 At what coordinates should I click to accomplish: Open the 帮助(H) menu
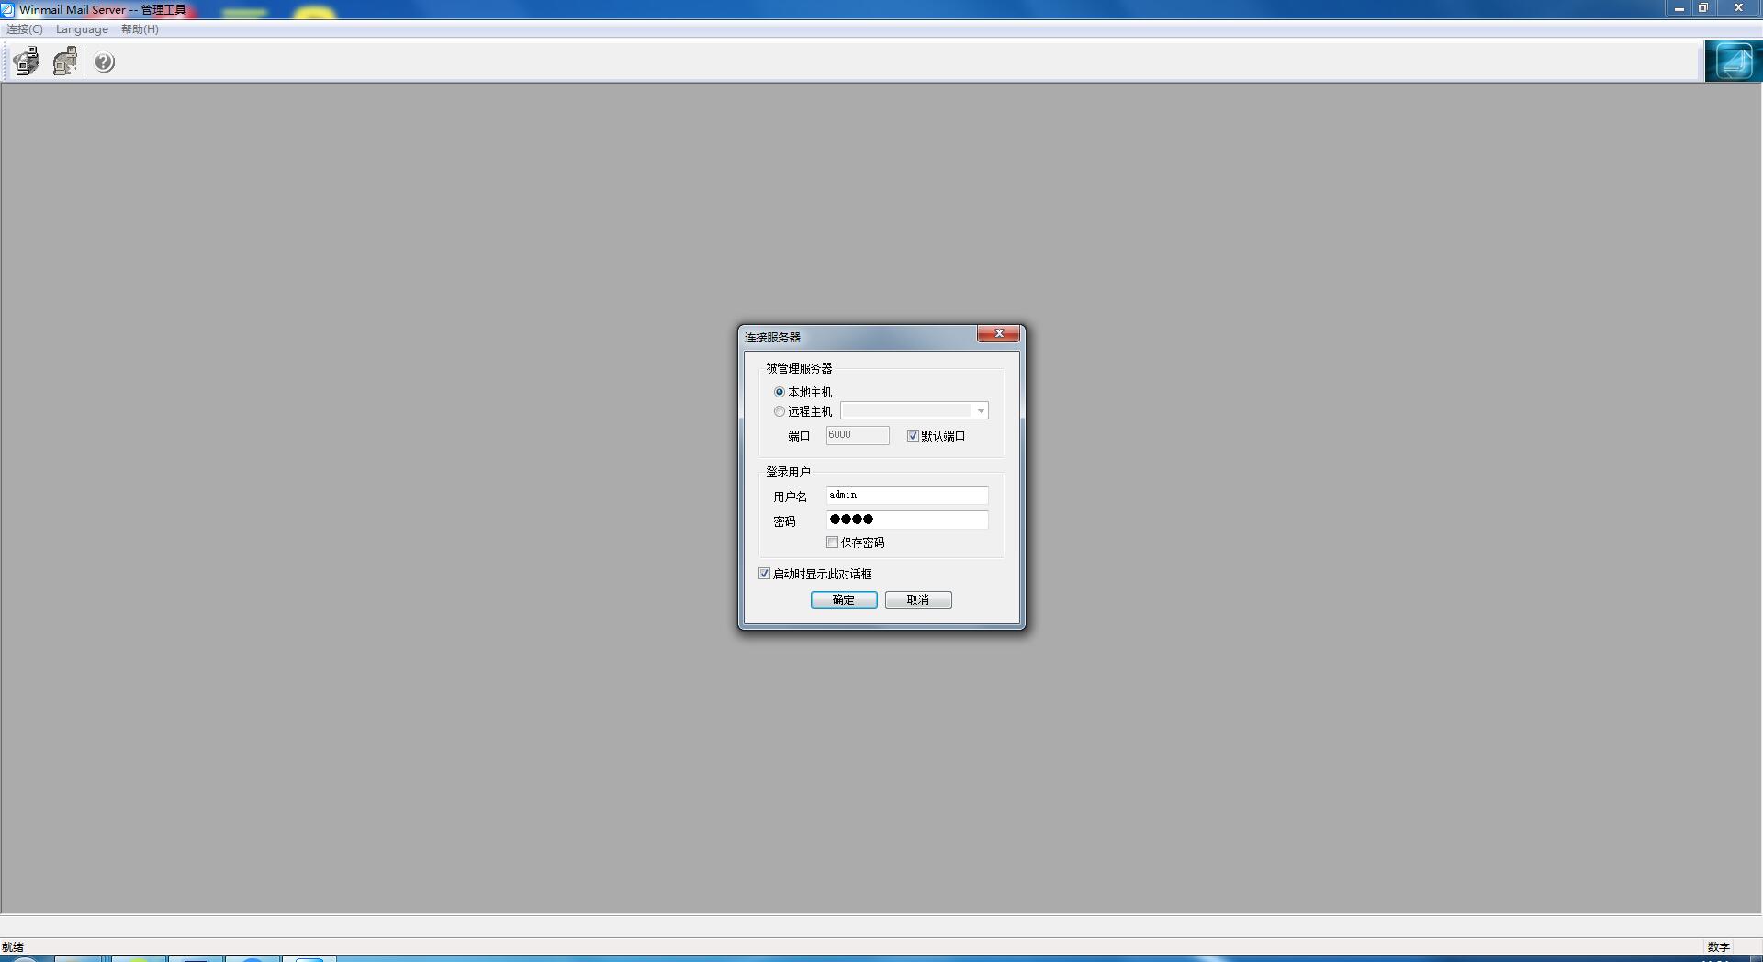(x=139, y=28)
